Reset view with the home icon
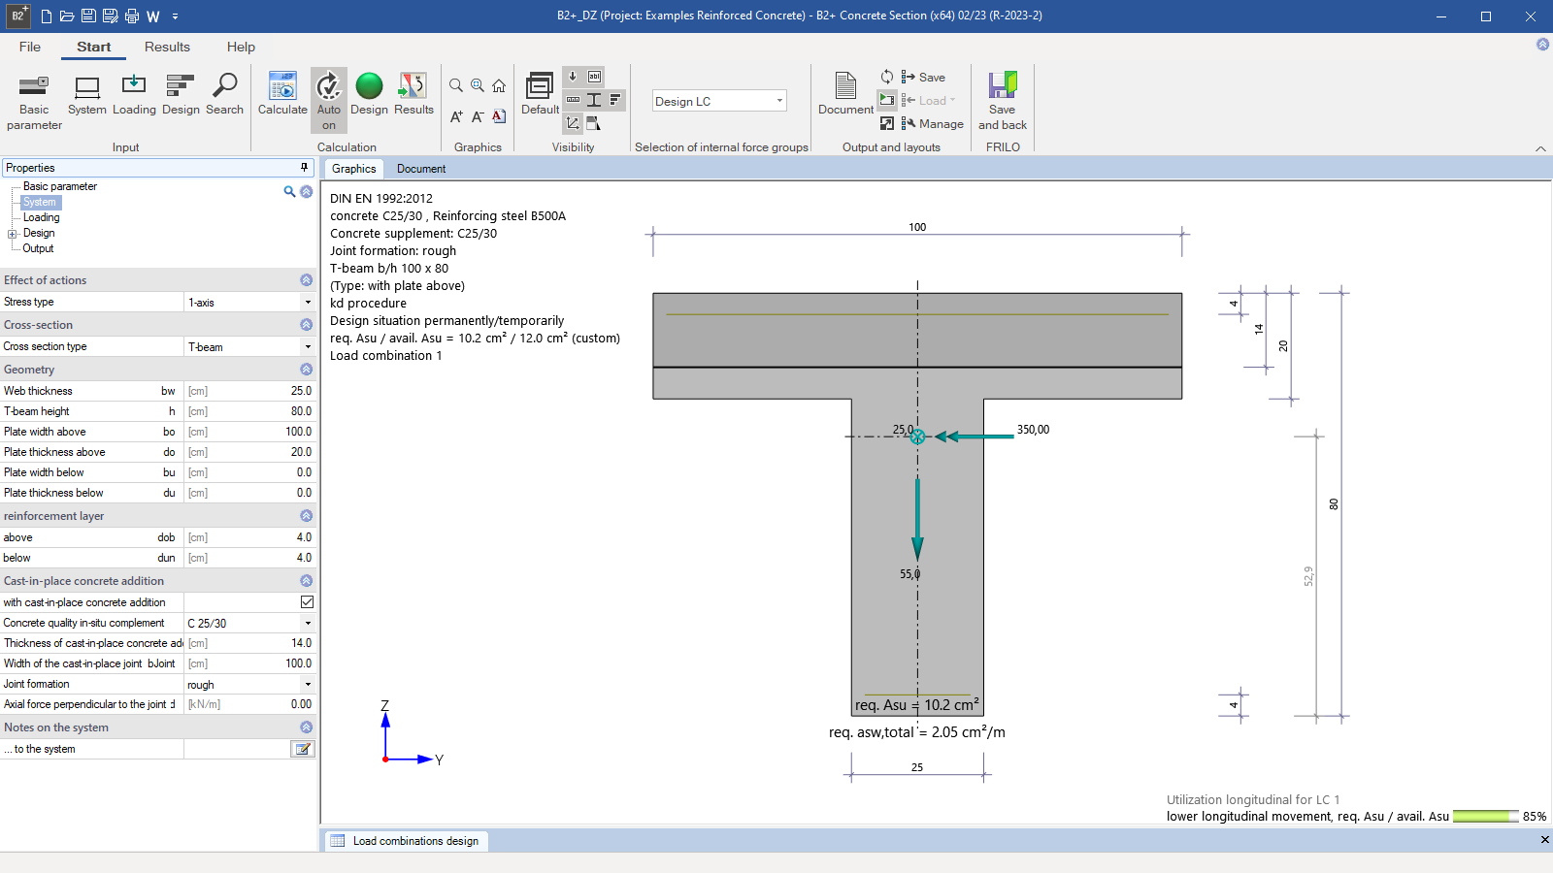This screenshot has height=873, width=1553. pos(499,85)
